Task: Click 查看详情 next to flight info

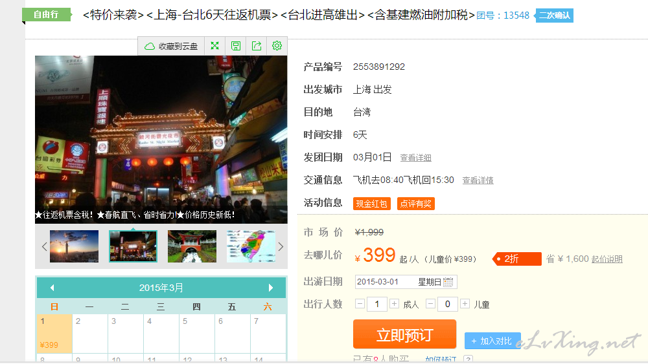Action: tap(478, 180)
